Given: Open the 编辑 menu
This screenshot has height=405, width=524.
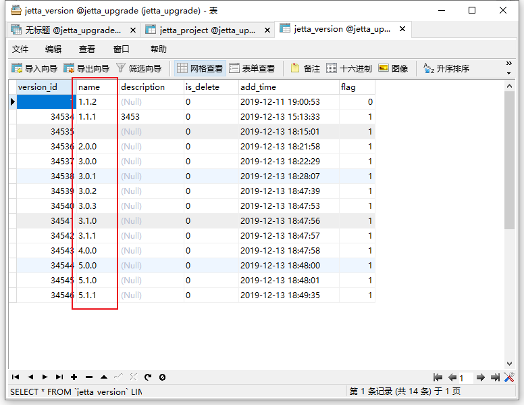Looking at the screenshot, I should (x=53, y=49).
